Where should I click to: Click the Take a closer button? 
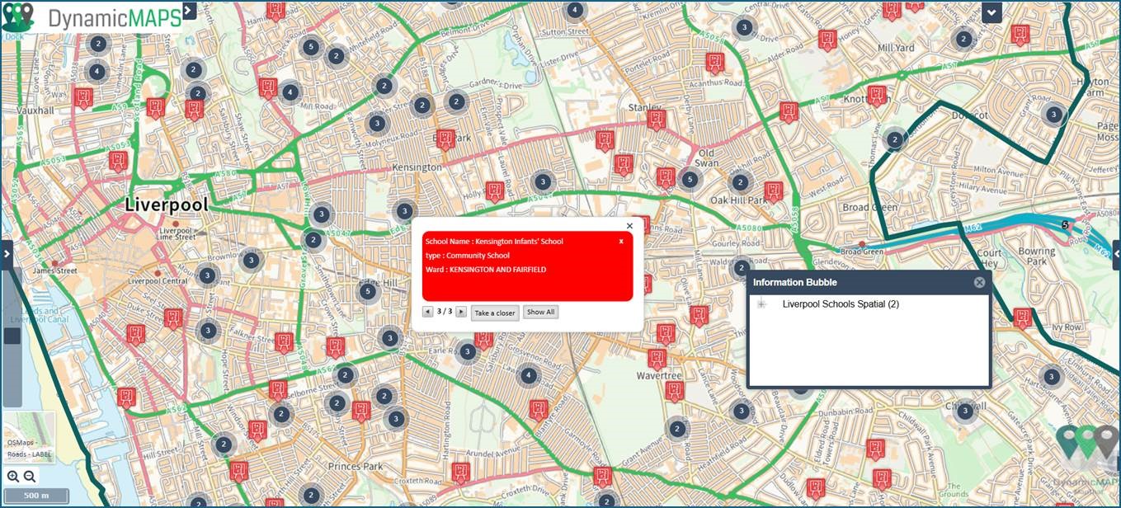[x=495, y=313]
